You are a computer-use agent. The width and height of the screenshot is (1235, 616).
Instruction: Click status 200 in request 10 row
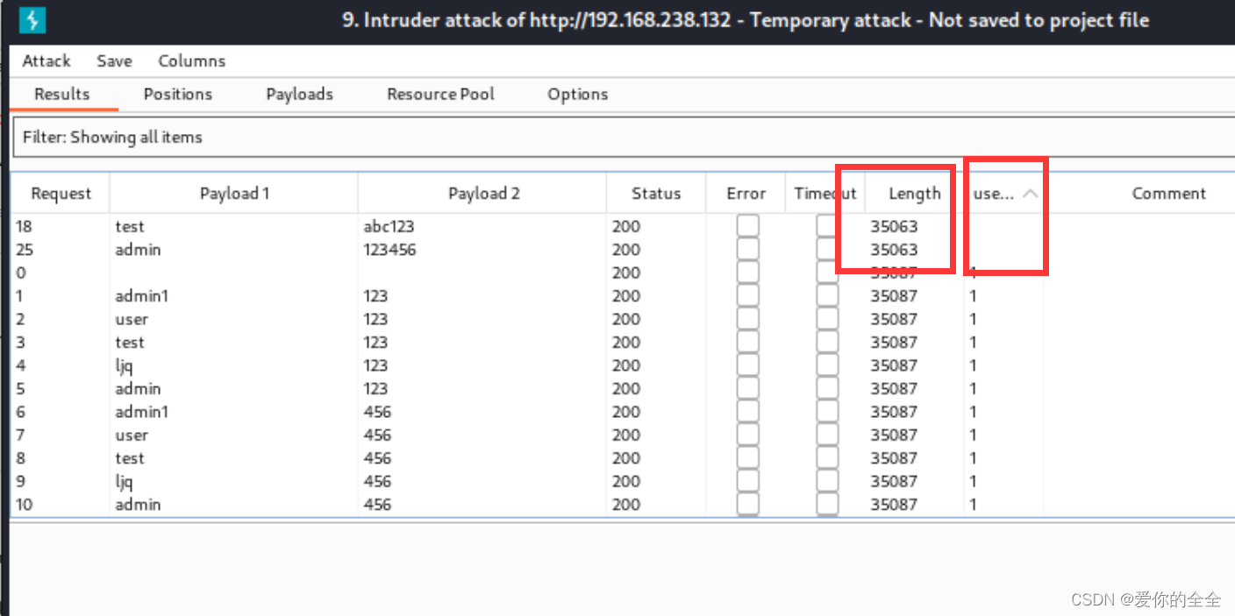tap(626, 505)
